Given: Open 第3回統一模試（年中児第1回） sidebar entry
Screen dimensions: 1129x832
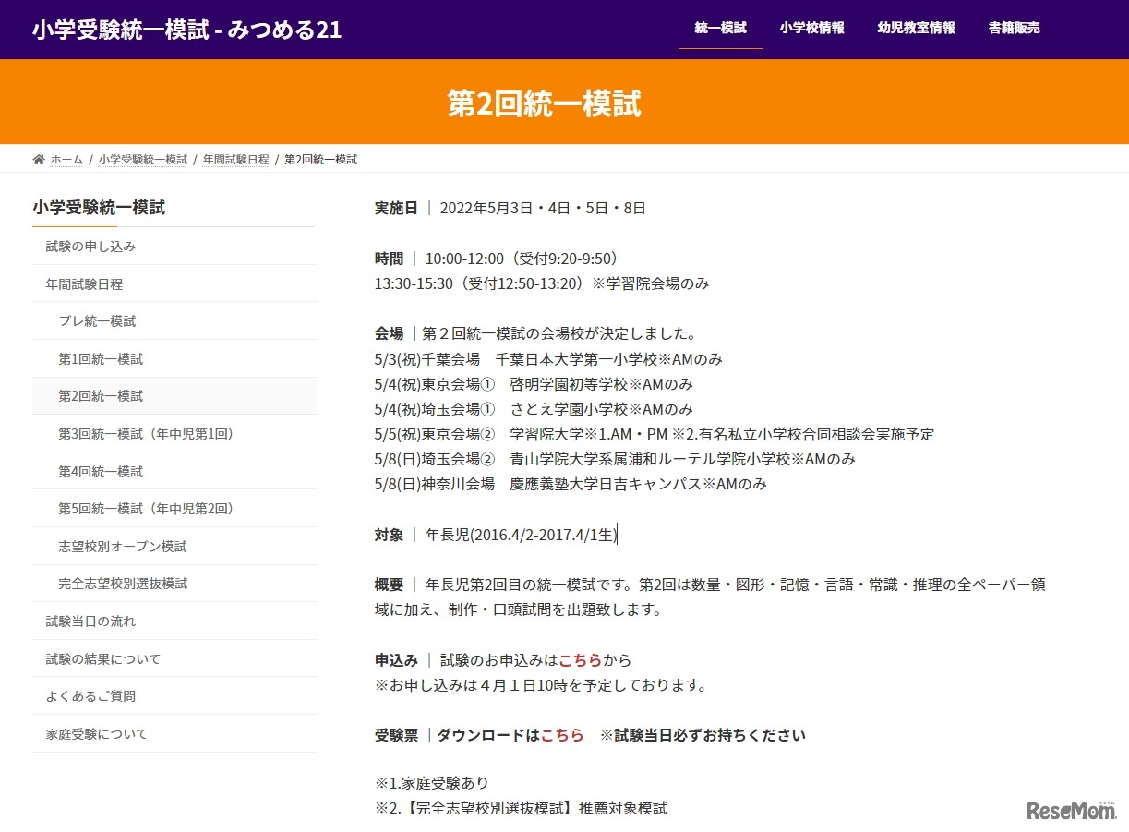Looking at the screenshot, I should pyautogui.click(x=146, y=434).
